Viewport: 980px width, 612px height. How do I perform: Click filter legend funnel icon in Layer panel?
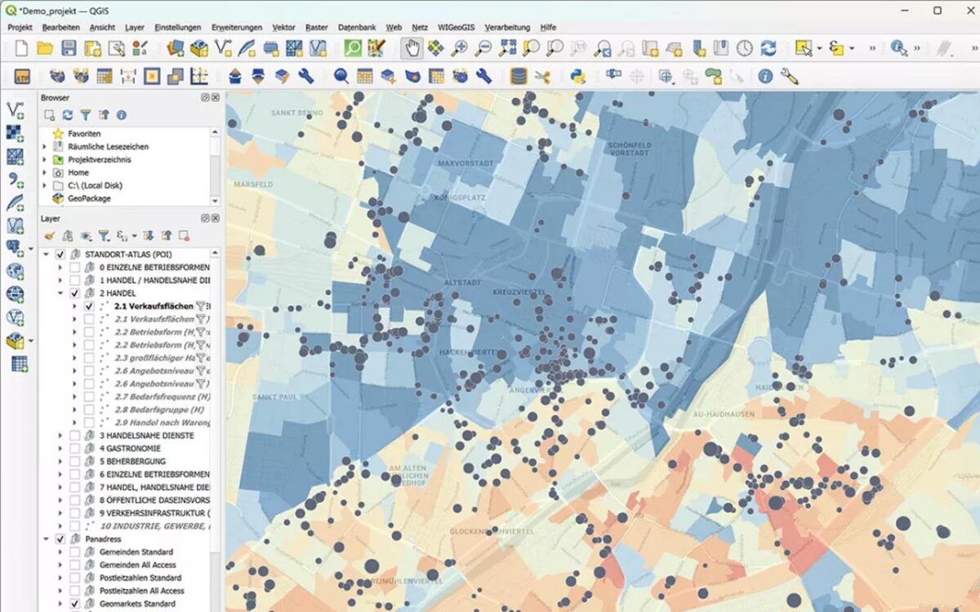104,236
